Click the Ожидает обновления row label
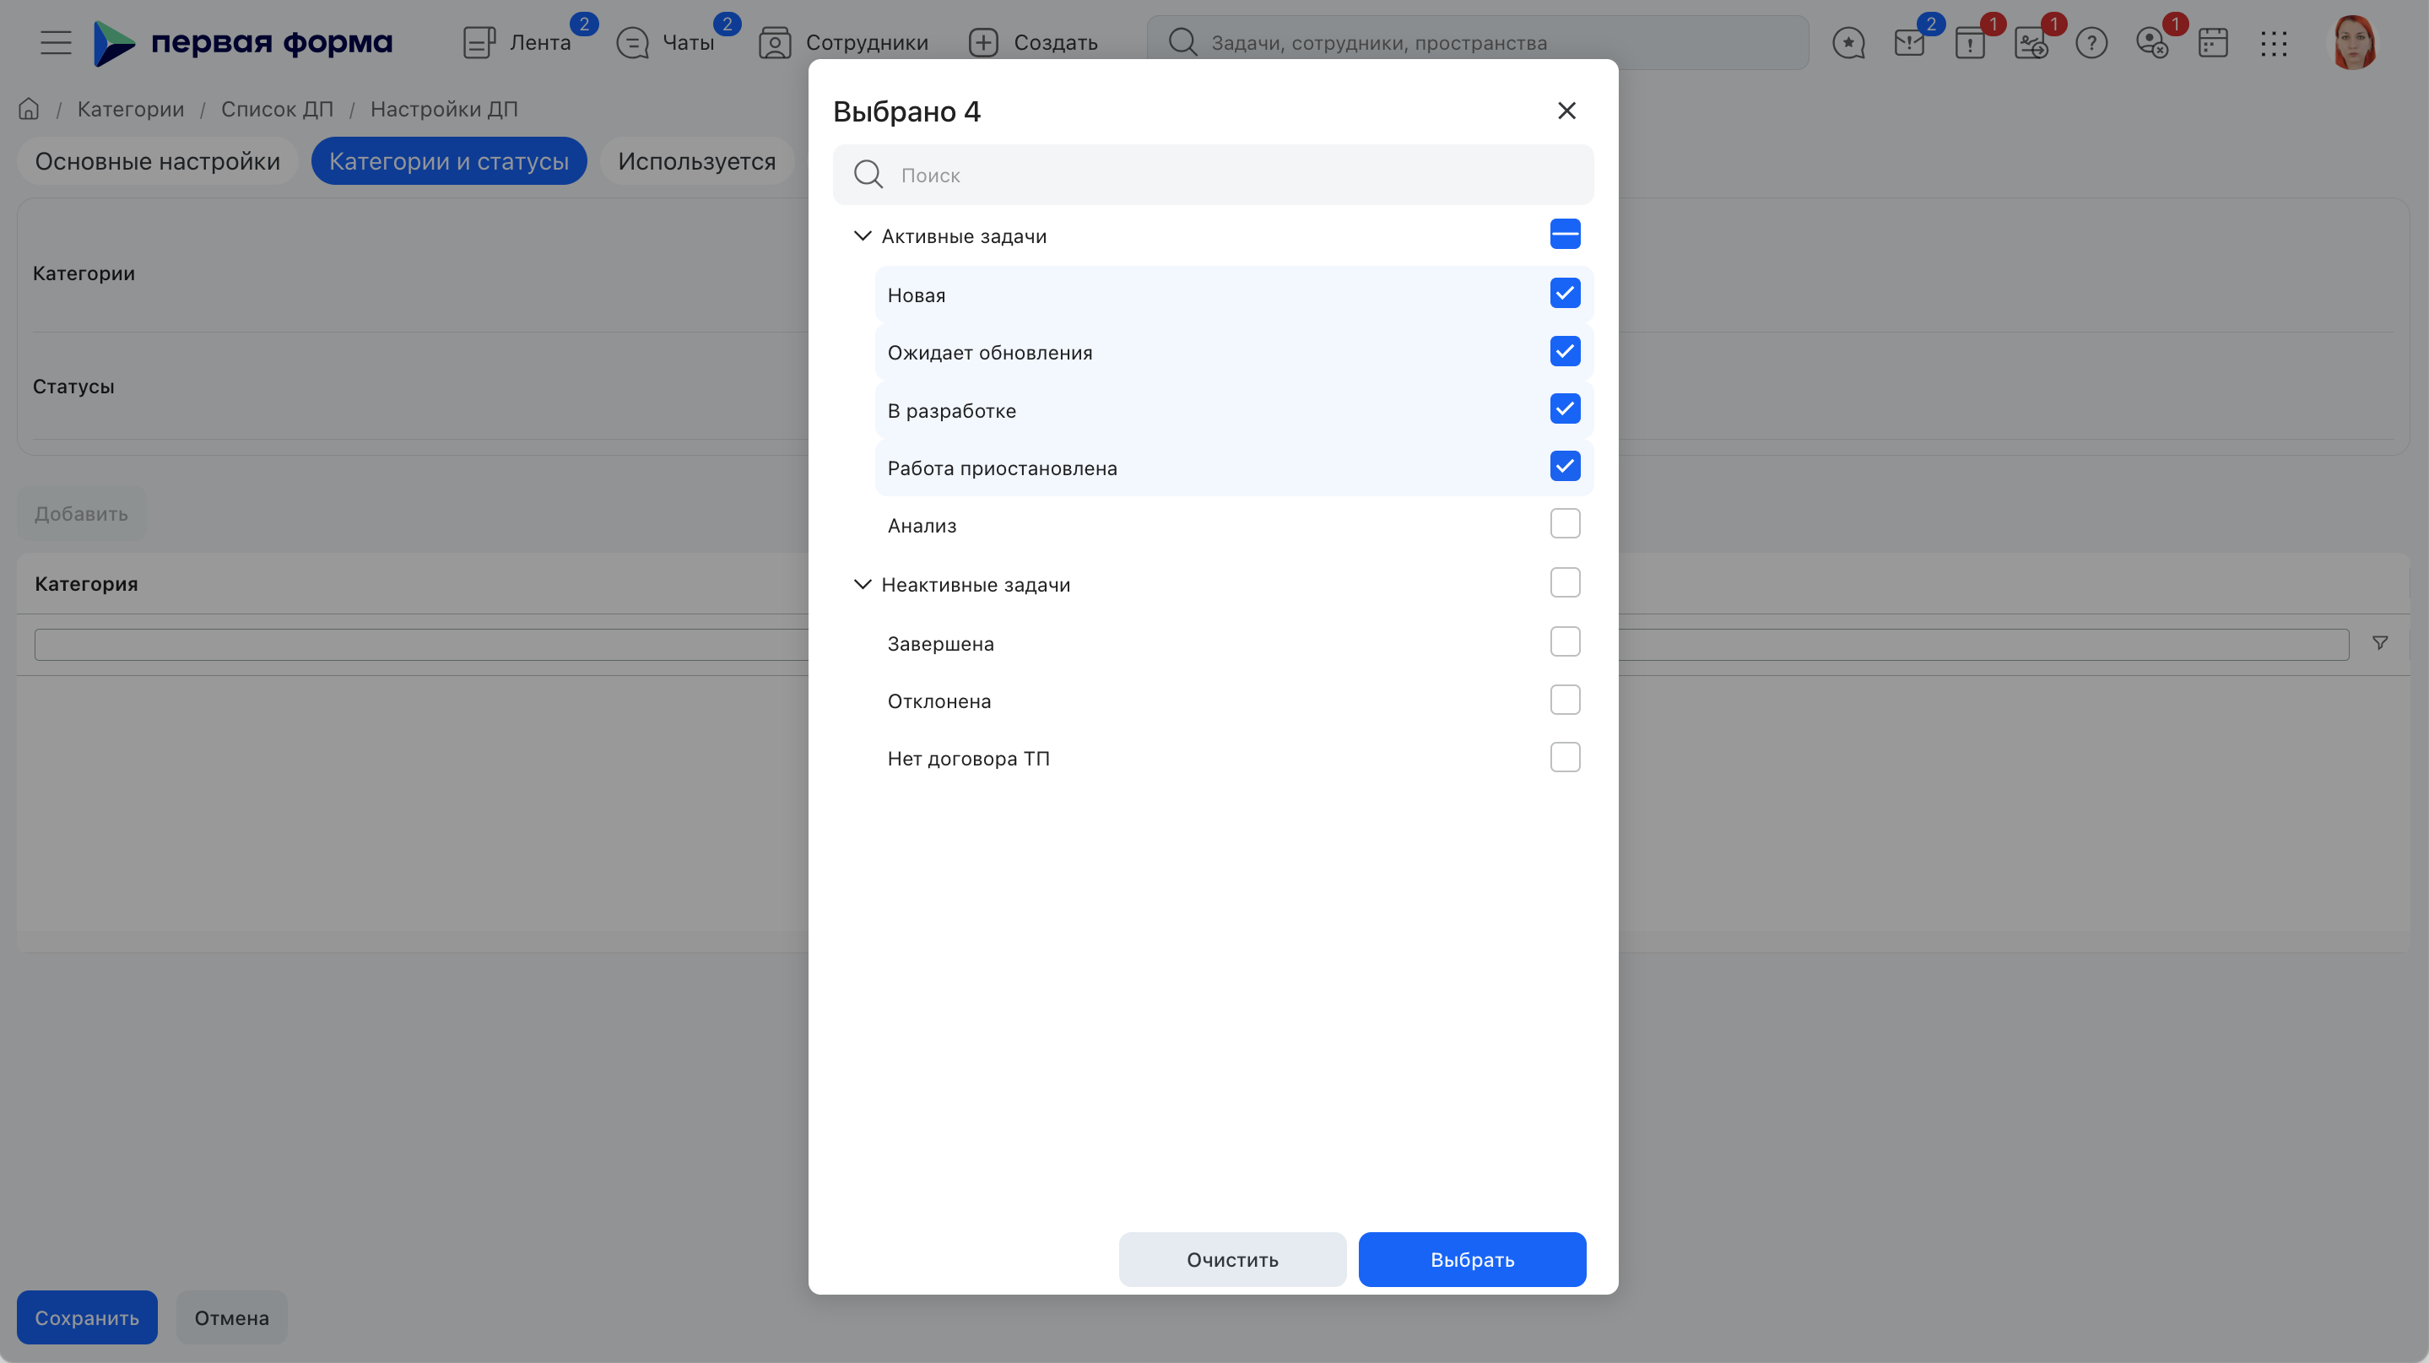The image size is (2429, 1363). pyautogui.click(x=990, y=353)
